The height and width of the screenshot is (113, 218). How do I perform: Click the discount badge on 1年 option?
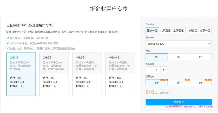click(164, 80)
